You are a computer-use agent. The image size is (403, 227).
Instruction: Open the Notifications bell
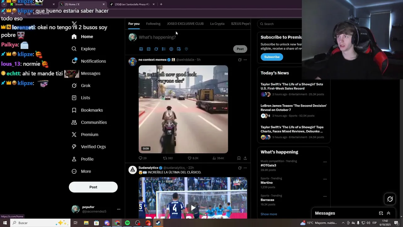point(74,61)
